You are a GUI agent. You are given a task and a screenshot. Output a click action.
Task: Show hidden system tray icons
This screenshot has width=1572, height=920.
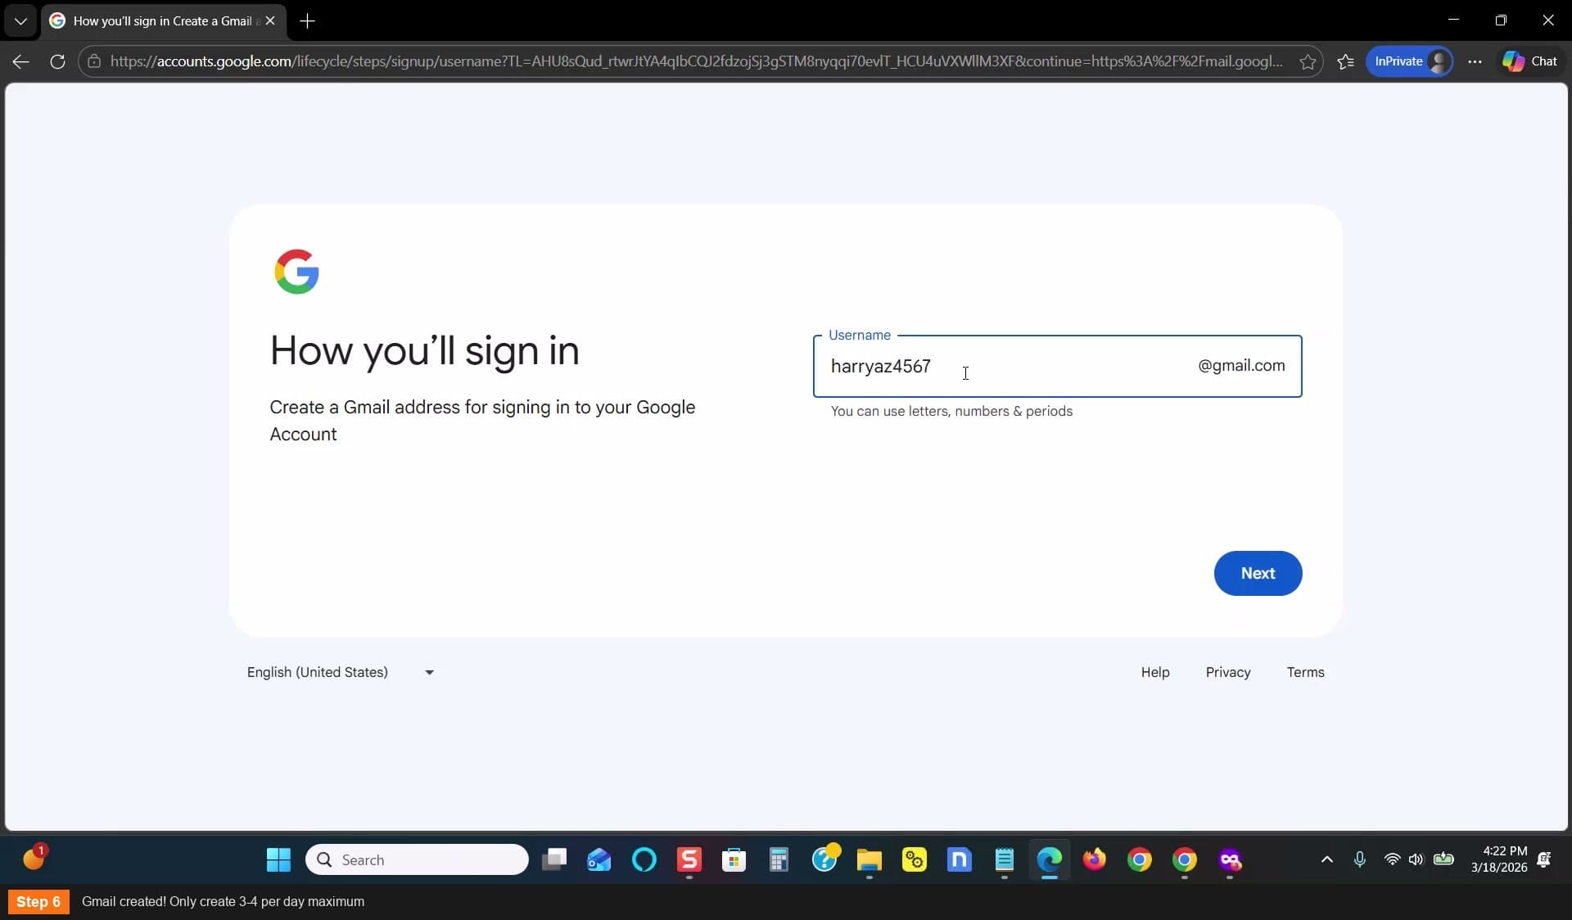pyautogui.click(x=1327, y=859)
